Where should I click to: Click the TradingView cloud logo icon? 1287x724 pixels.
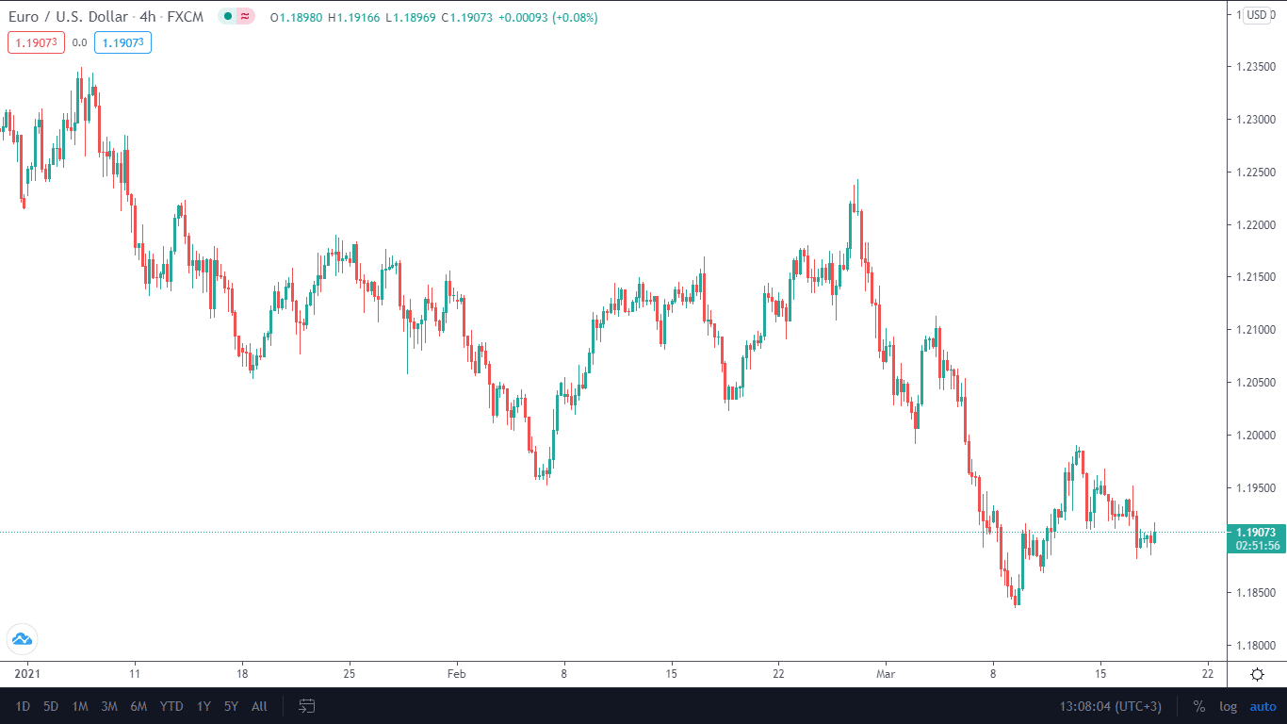pyautogui.click(x=22, y=639)
